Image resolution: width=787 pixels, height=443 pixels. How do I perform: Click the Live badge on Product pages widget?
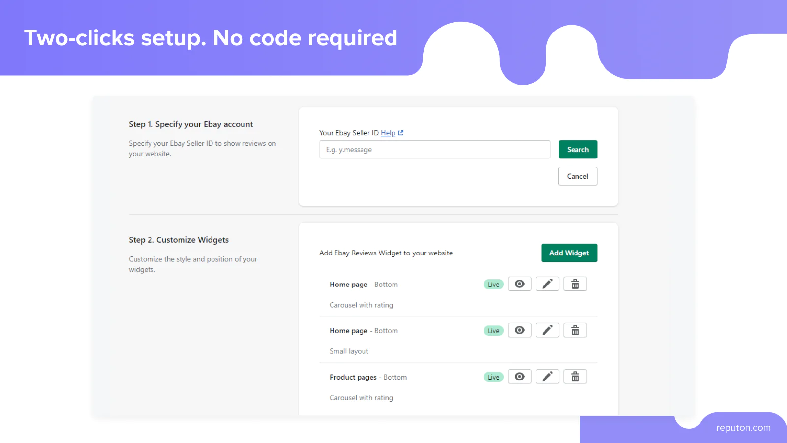(493, 377)
